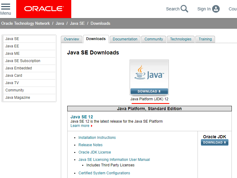Open Community sidebar item

[29, 90]
